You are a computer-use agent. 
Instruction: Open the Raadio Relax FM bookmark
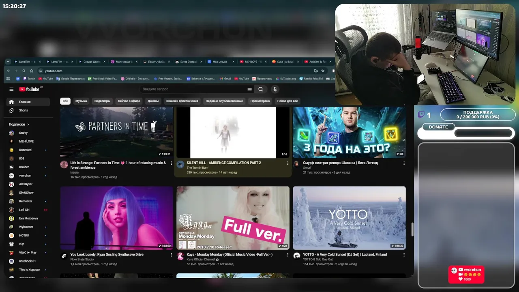click(x=311, y=79)
